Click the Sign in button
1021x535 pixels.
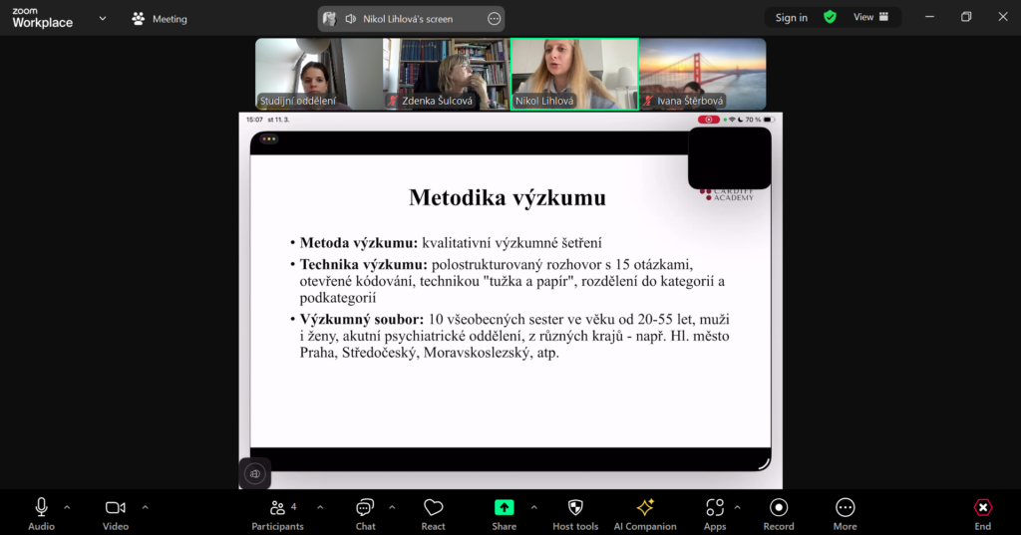point(792,17)
